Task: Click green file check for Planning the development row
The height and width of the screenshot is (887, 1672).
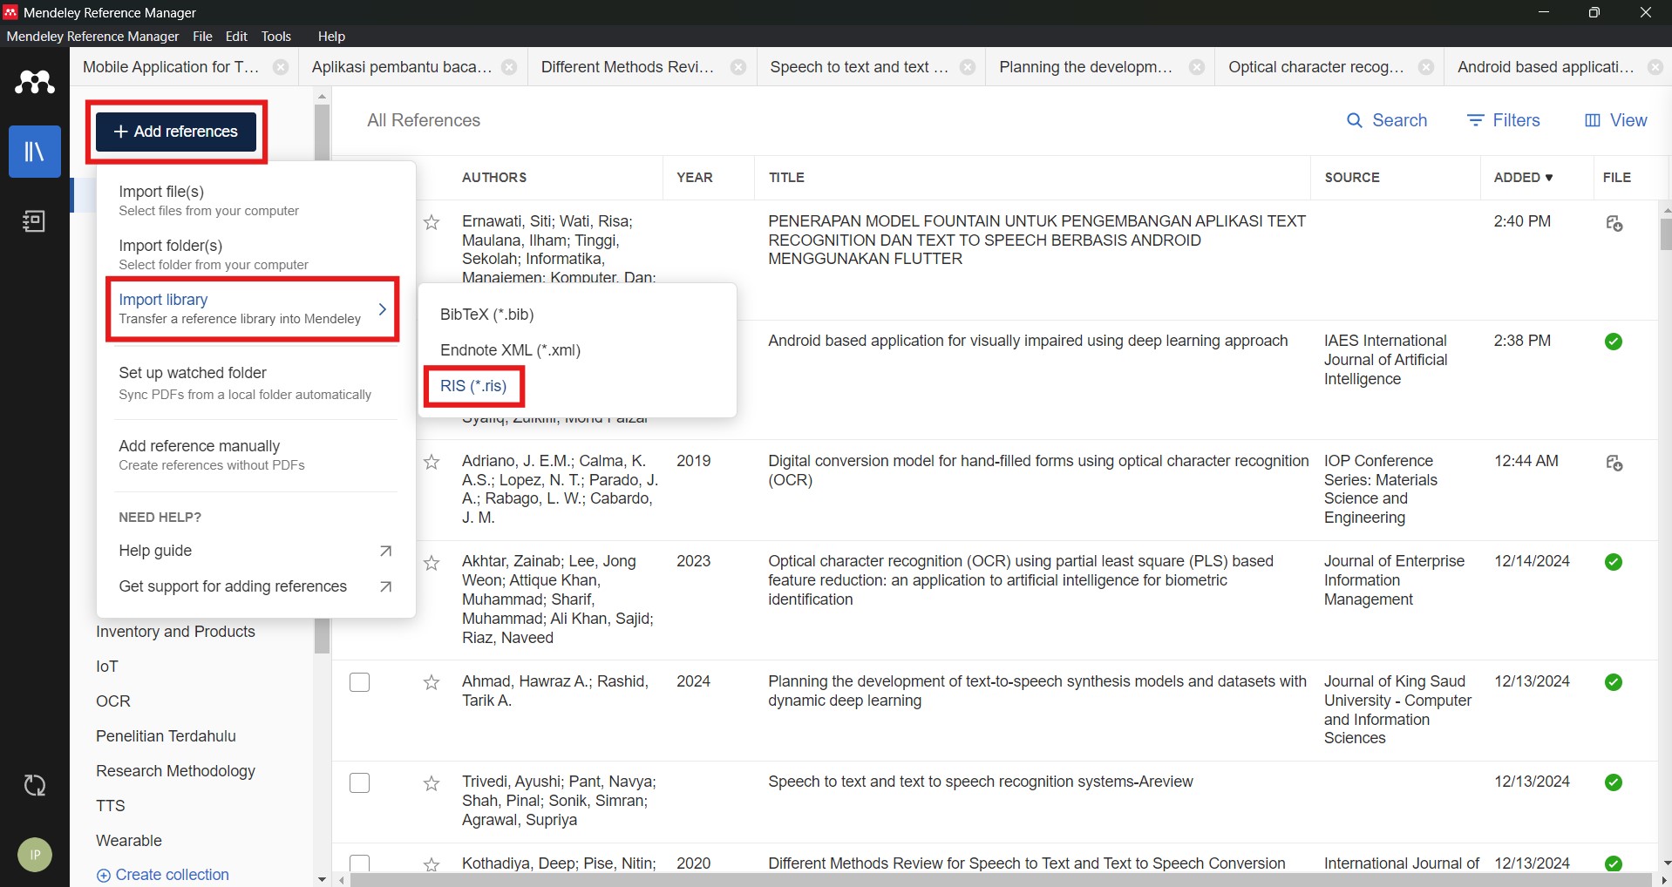Action: coord(1614,682)
